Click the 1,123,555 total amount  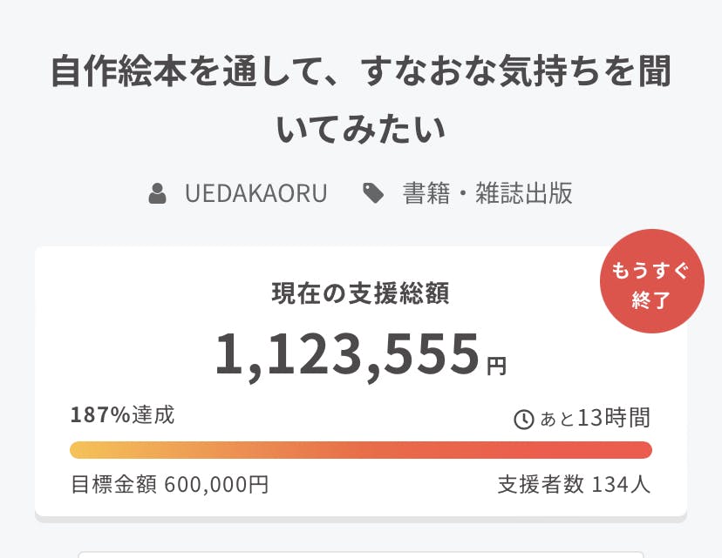pos(348,355)
